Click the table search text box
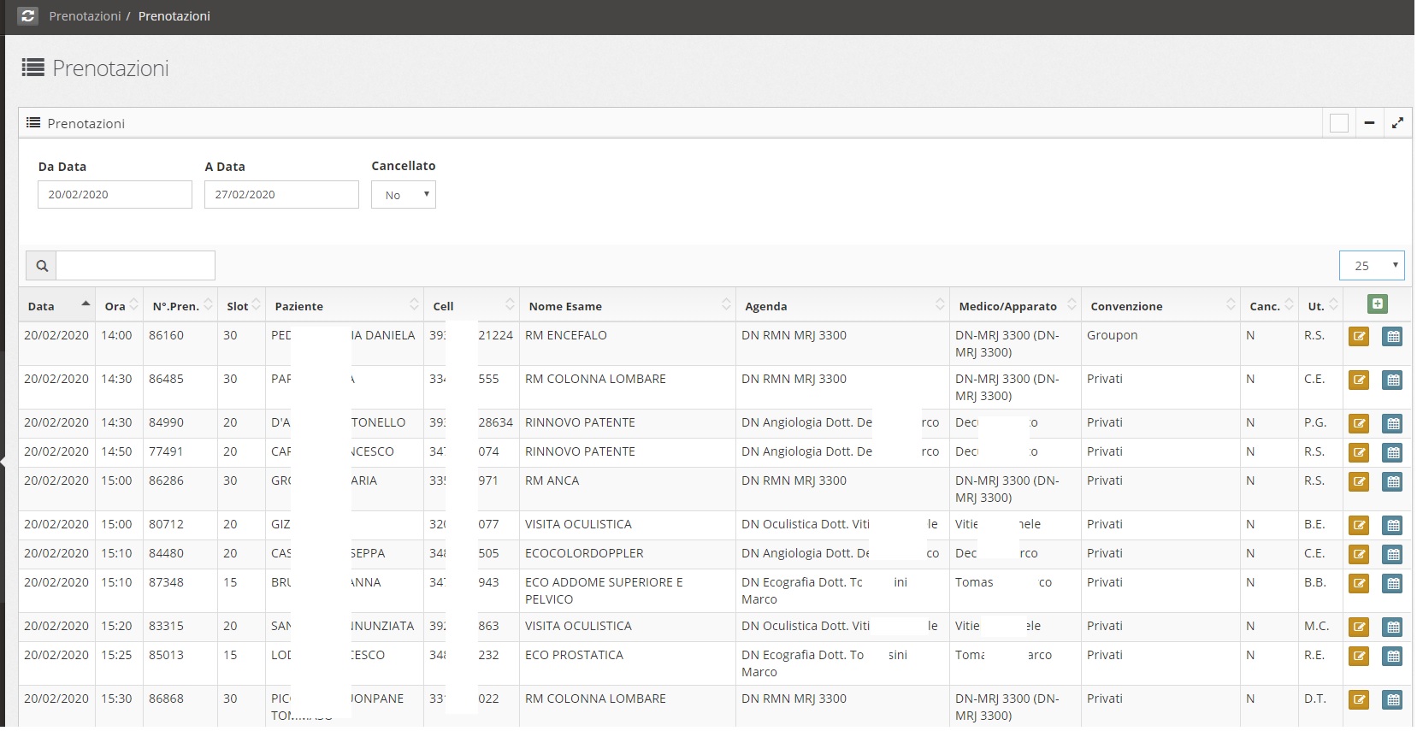The height and width of the screenshot is (731, 1417). point(135,266)
